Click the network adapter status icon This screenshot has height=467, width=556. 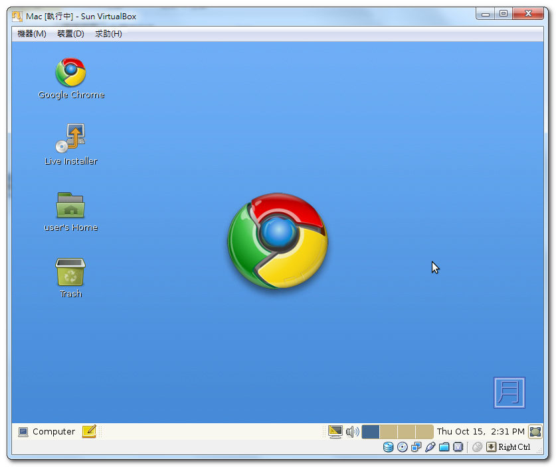click(x=416, y=447)
